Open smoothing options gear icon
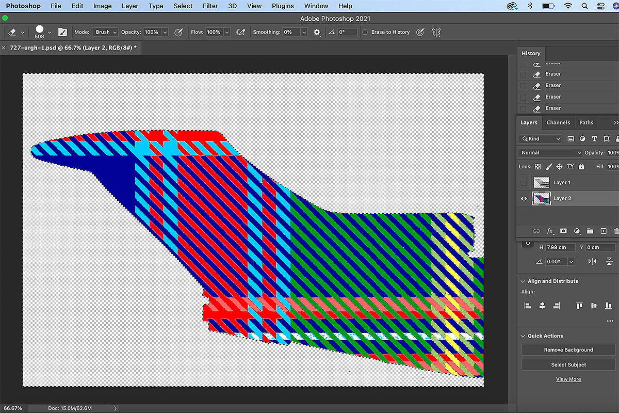 [x=317, y=32]
